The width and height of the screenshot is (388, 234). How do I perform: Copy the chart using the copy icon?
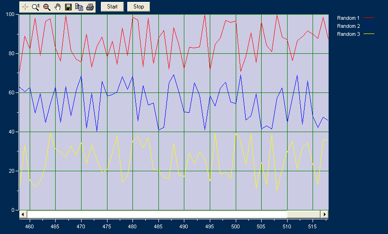(x=79, y=7)
